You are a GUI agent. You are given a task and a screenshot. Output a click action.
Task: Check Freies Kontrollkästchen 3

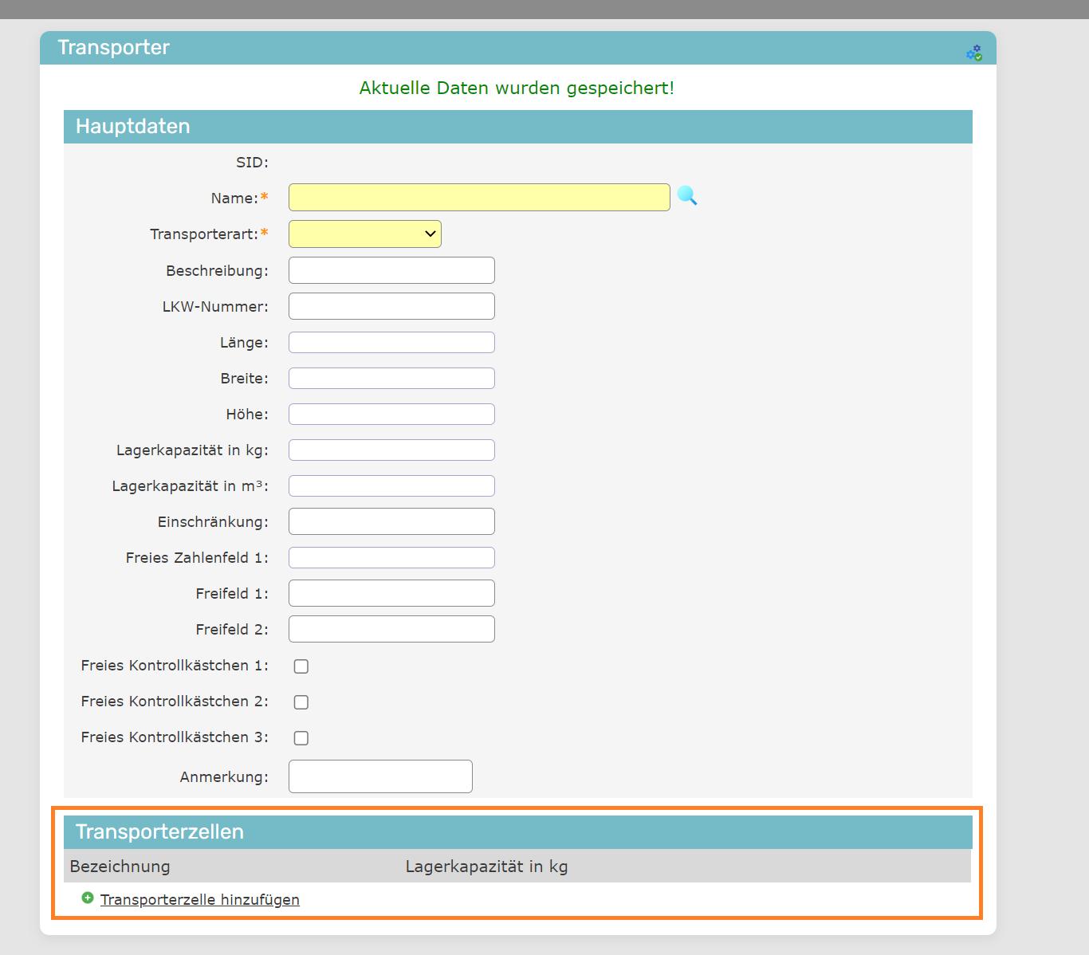(x=301, y=738)
